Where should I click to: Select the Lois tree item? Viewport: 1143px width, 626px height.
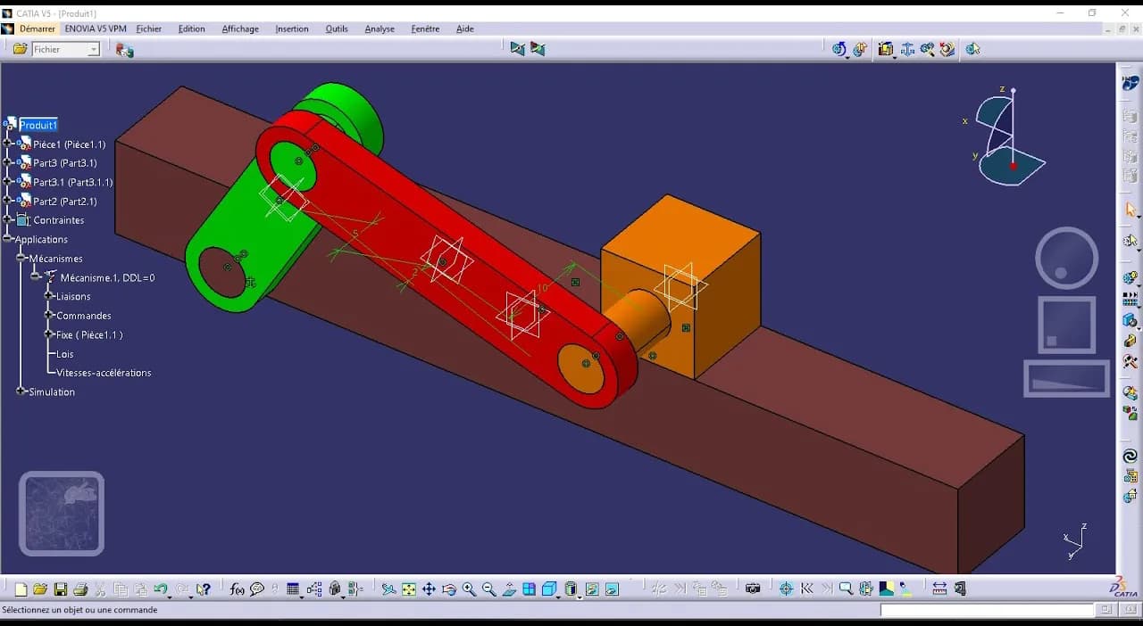point(64,354)
